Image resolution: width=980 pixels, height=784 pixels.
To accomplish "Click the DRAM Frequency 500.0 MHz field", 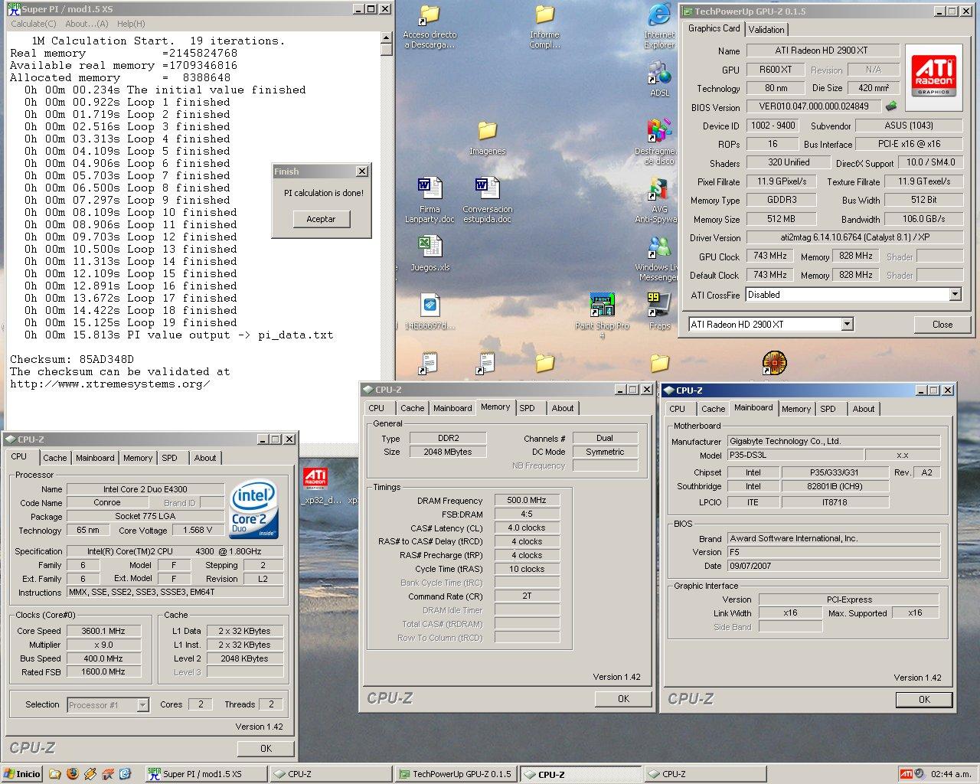I will (527, 500).
